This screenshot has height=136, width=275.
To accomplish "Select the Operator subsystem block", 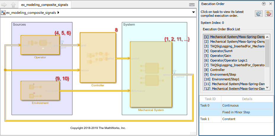I will [40, 45].
